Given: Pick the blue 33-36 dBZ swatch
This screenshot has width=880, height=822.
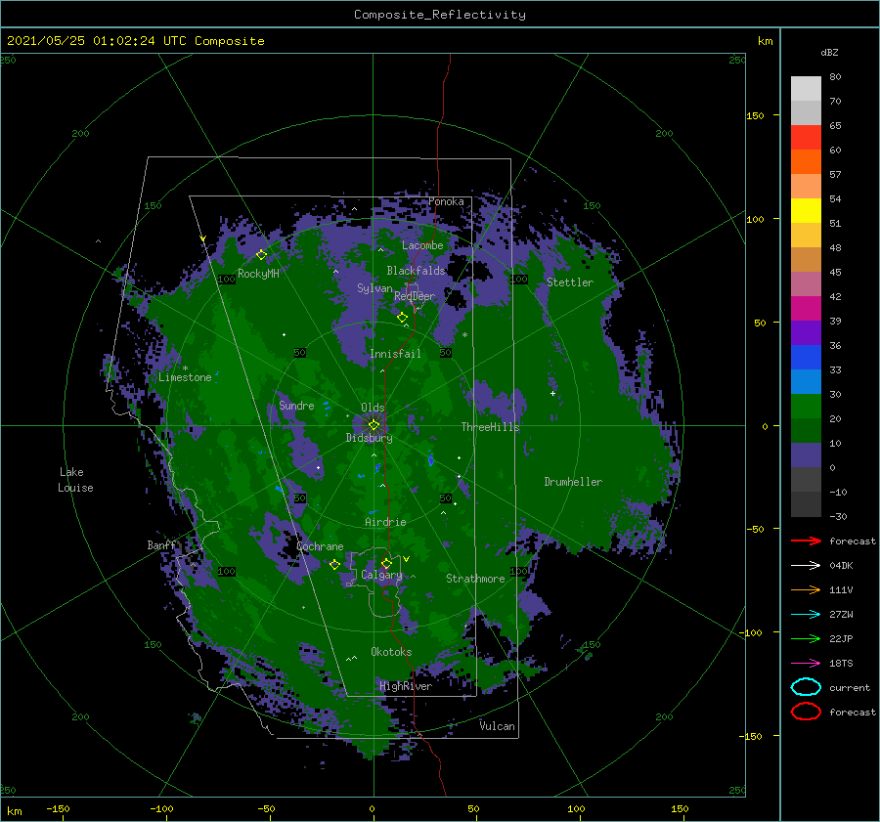Looking at the screenshot, I should (806, 358).
